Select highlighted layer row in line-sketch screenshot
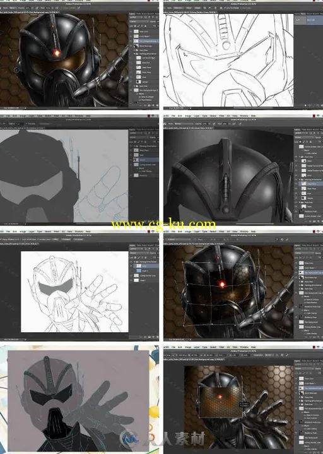This screenshot has height=454, width=323. click(x=308, y=20)
